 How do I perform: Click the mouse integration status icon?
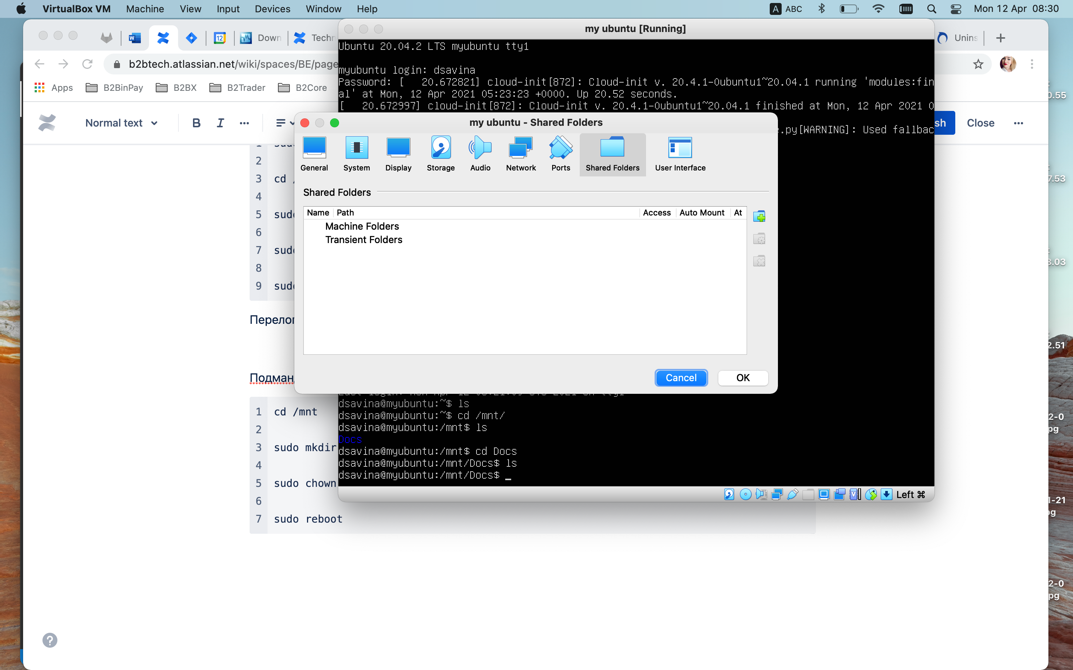(x=871, y=495)
